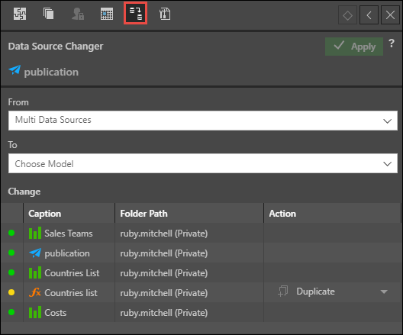Open the To Choose Model dropdown
Viewport: 403px width, 335px height.
tap(203, 163)
